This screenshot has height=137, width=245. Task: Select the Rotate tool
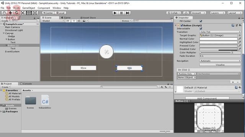[16, 13]
